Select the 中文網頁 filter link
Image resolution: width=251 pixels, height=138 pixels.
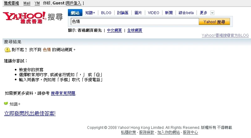(x=115, y=30)
